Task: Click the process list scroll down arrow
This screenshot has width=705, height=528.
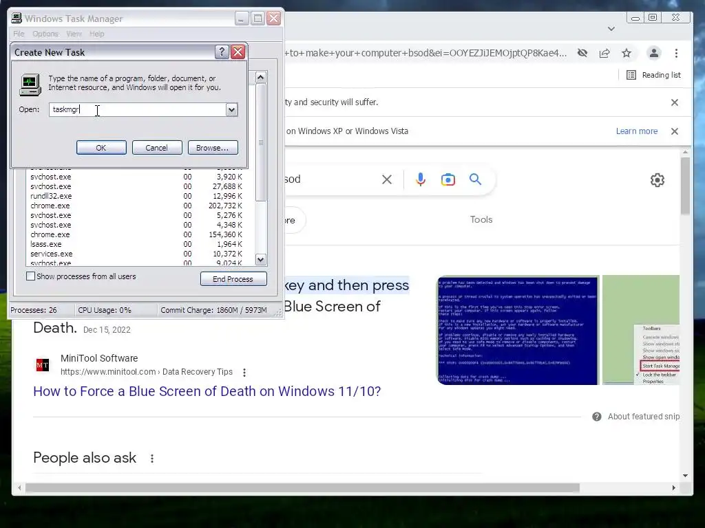Action: (261, 259)
